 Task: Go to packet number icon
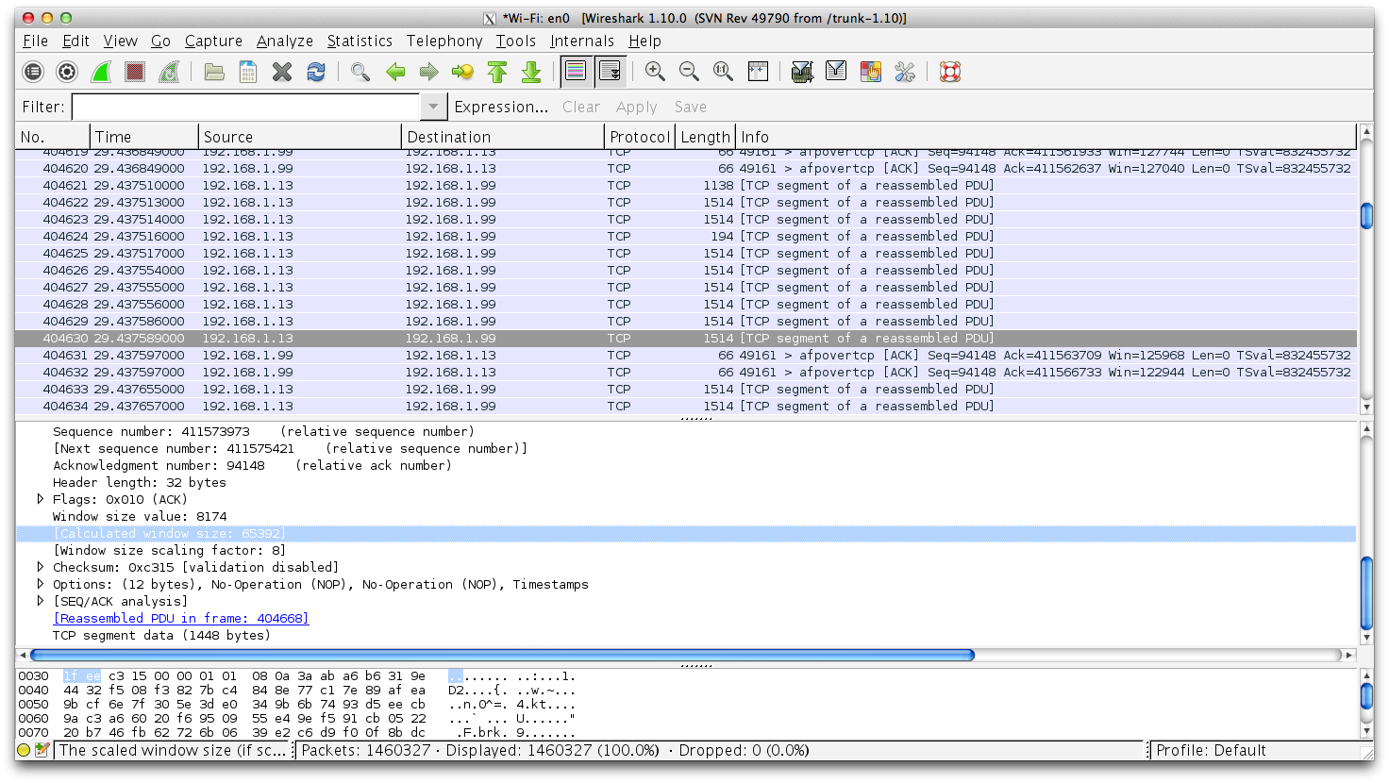(x=462, y=72)
